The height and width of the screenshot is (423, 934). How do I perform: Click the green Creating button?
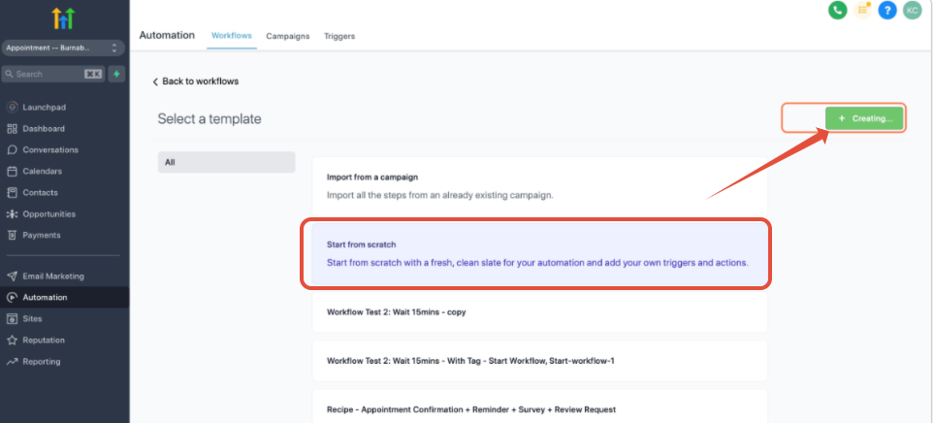pyautogui.click(x=864, y=118)
